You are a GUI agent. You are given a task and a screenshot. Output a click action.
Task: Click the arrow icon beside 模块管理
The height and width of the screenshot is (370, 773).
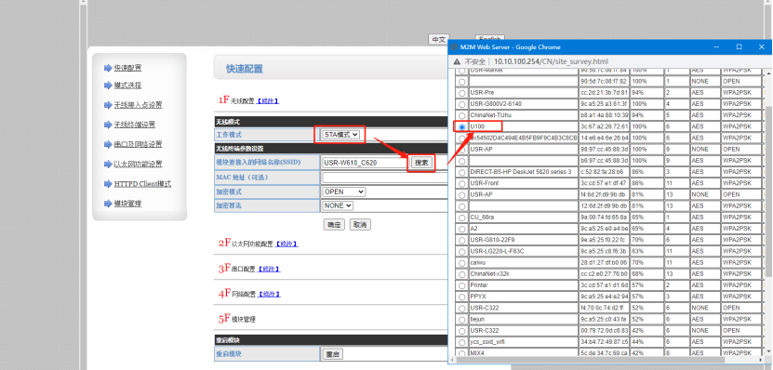click(108, 204)
